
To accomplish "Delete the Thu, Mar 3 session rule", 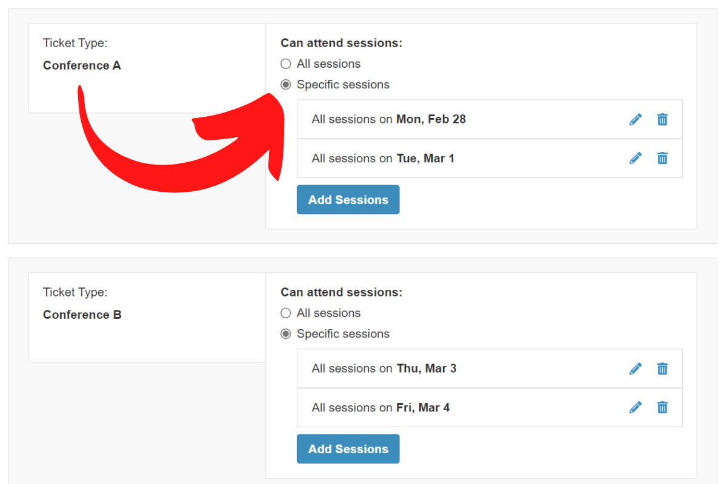I will 662,368.
